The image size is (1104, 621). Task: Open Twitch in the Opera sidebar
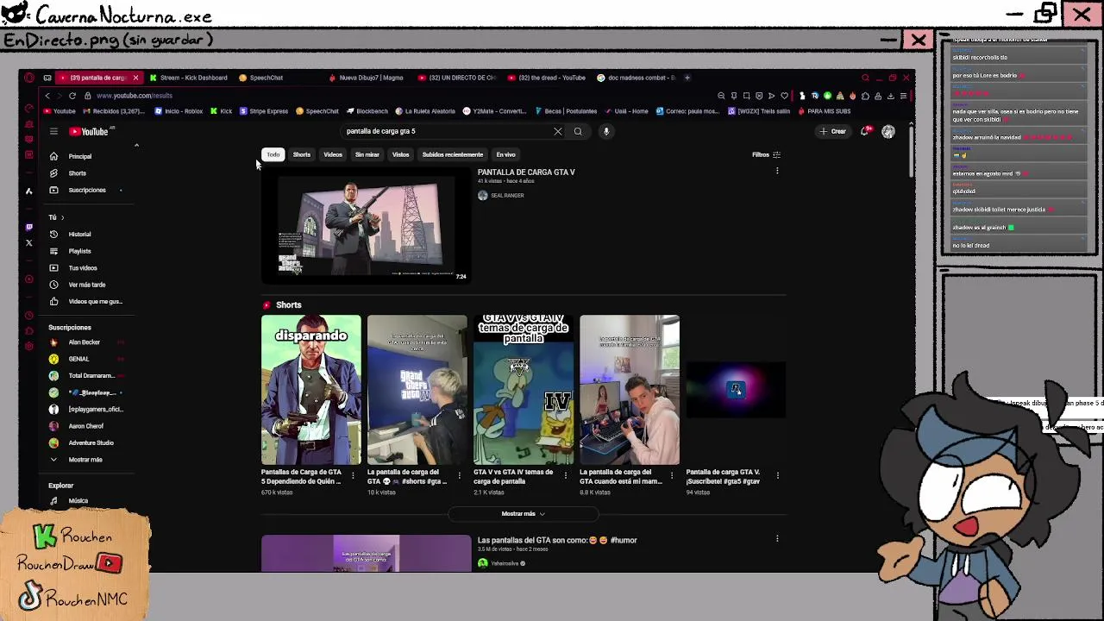(29, 228)
